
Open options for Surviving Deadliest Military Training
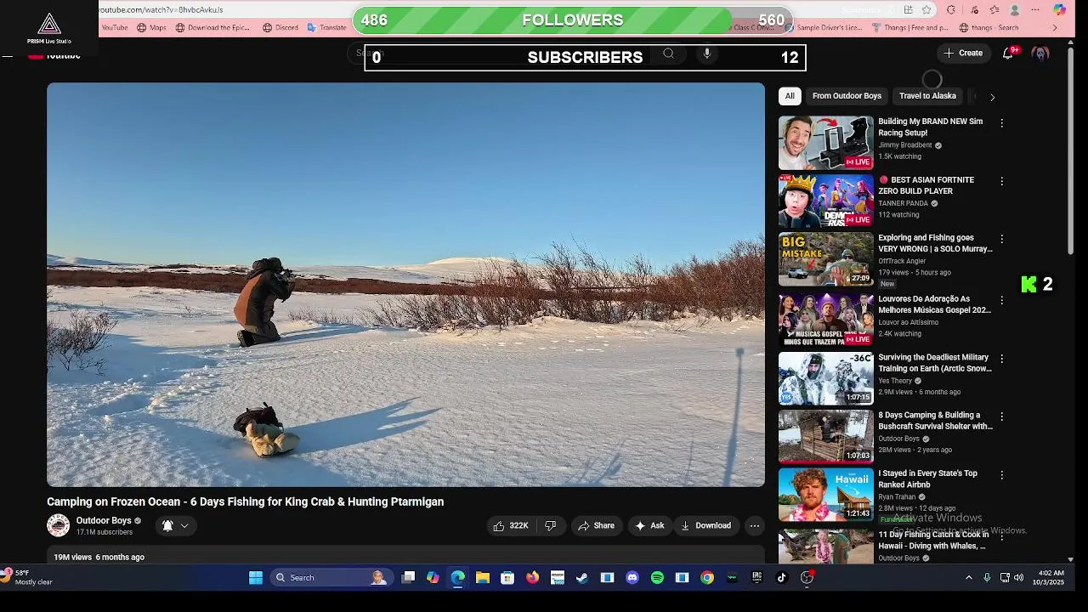(1001, 359)
